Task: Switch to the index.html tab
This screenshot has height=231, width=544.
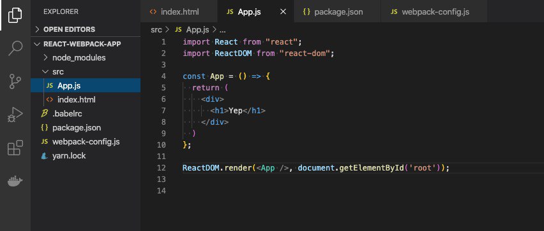Action: [x=179, y=11]
